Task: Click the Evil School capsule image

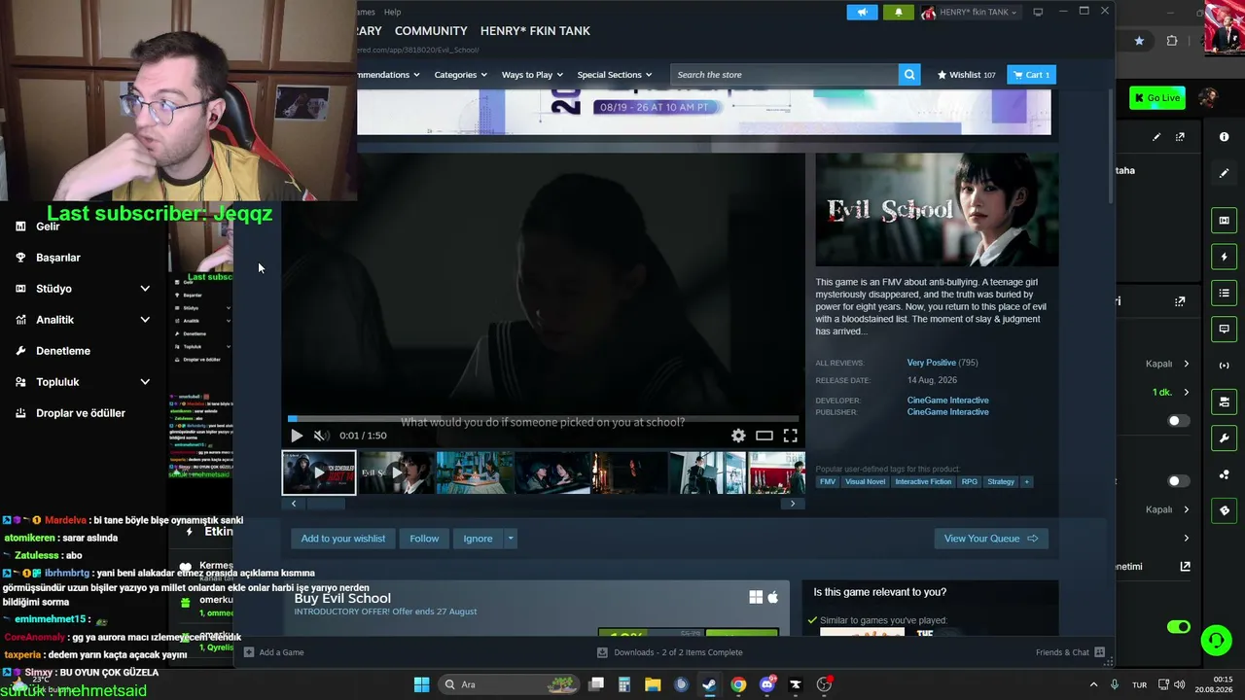Action: pyautogui.click(x=937, y=209)
